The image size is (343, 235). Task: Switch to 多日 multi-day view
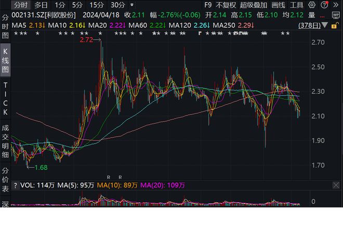tap(41, 5)
